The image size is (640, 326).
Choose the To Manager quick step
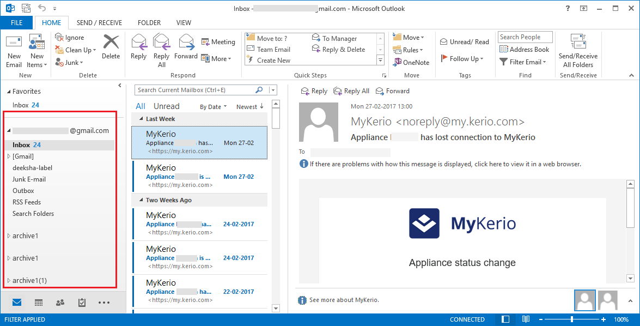pyautogui.click(x=334, y=38)
